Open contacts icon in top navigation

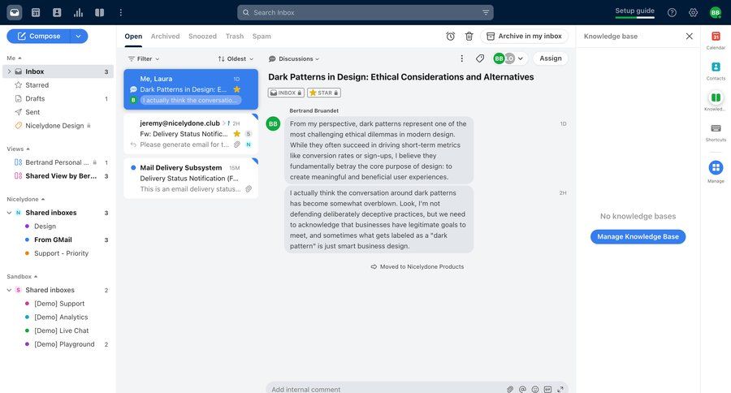point(57,13)
